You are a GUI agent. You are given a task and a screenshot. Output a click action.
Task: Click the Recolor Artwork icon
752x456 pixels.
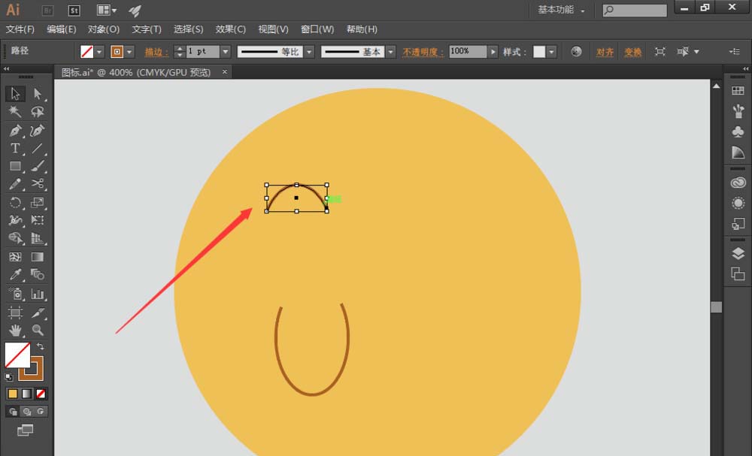pos(577,51)
